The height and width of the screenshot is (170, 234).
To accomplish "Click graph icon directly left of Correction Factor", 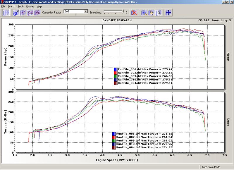I will tap(37, 13).
